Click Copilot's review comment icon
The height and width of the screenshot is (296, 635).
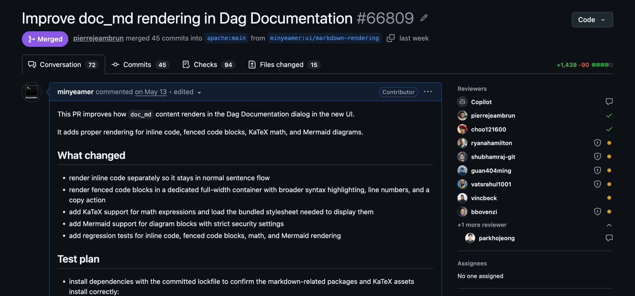[609, 102]
